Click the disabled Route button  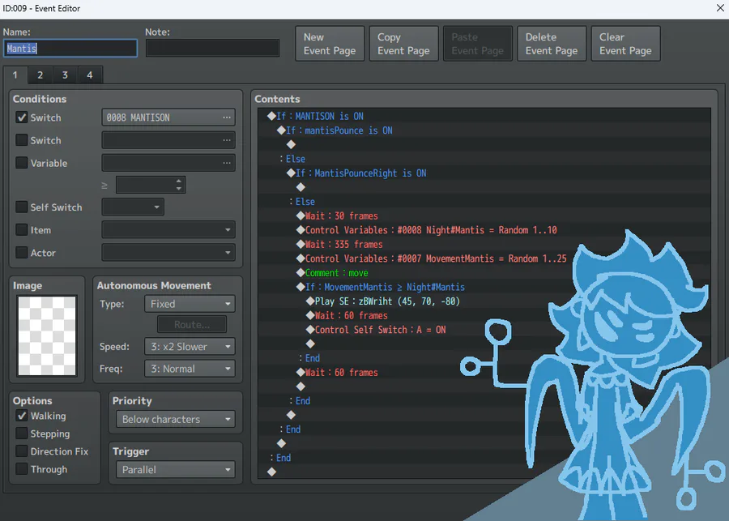(192, 325)
